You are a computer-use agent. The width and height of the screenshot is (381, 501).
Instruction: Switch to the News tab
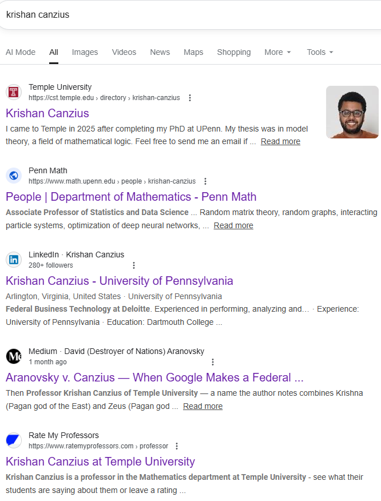coord(160,52)
